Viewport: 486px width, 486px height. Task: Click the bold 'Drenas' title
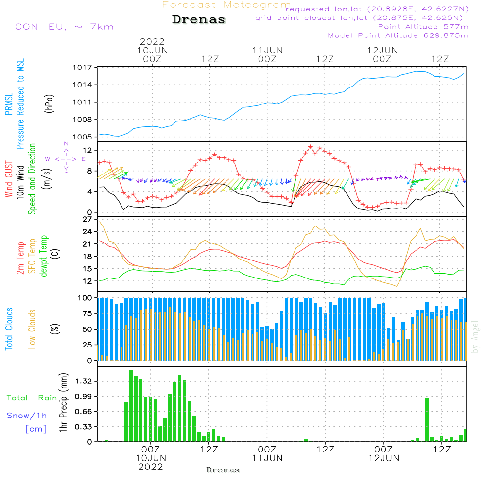click(199, 19)
